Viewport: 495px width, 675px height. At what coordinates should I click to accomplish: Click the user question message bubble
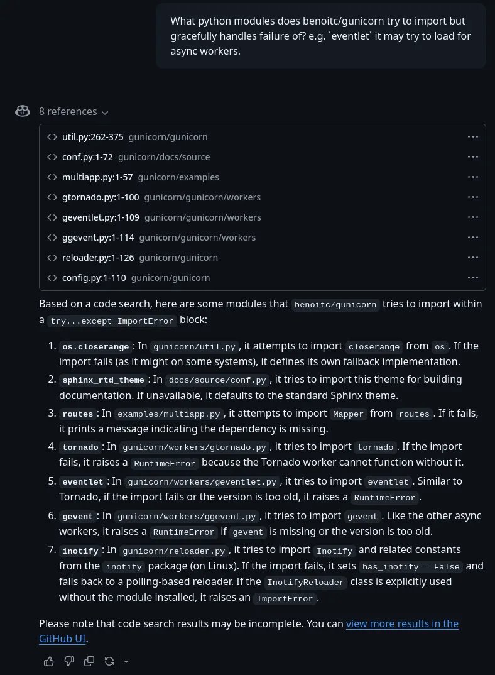[320, 35]
